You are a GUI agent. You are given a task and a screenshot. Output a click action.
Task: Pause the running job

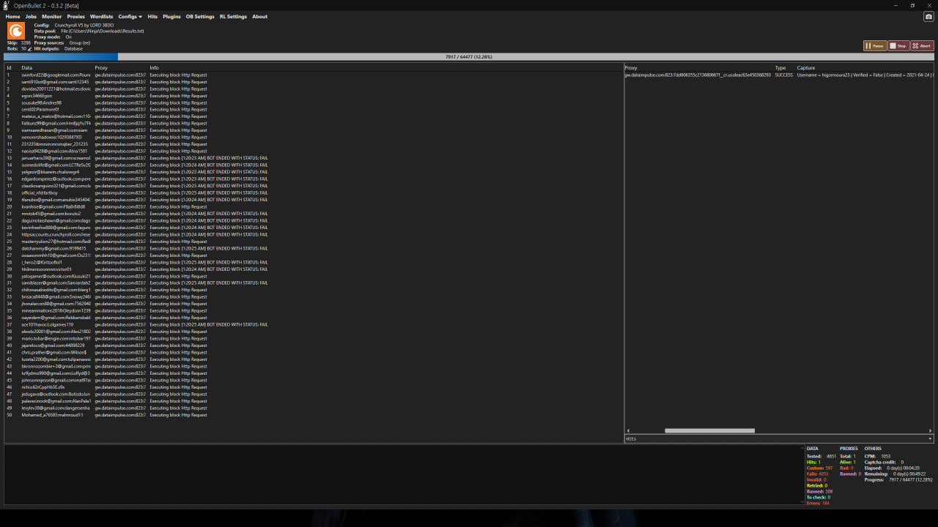click(x=875, y=45)
